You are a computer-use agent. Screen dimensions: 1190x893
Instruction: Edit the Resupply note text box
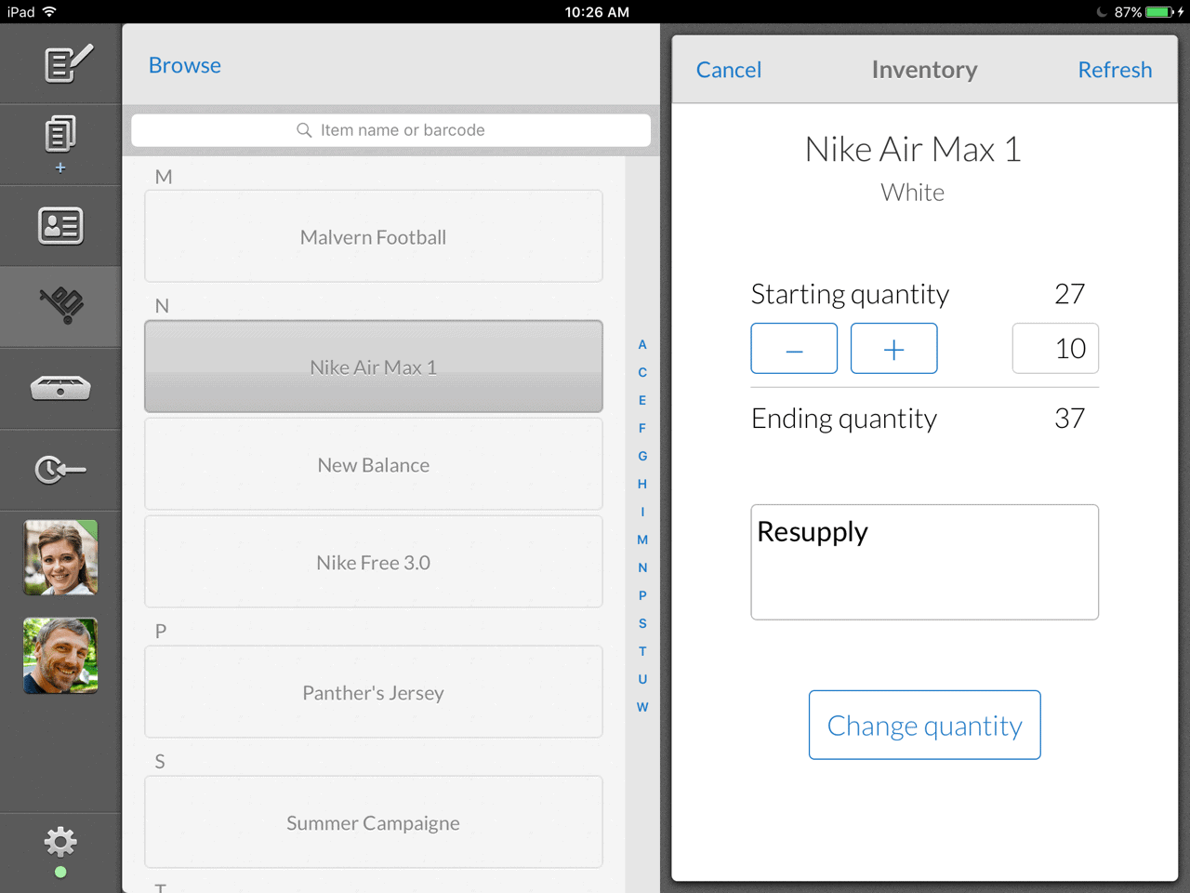click(x=925, y=562)
